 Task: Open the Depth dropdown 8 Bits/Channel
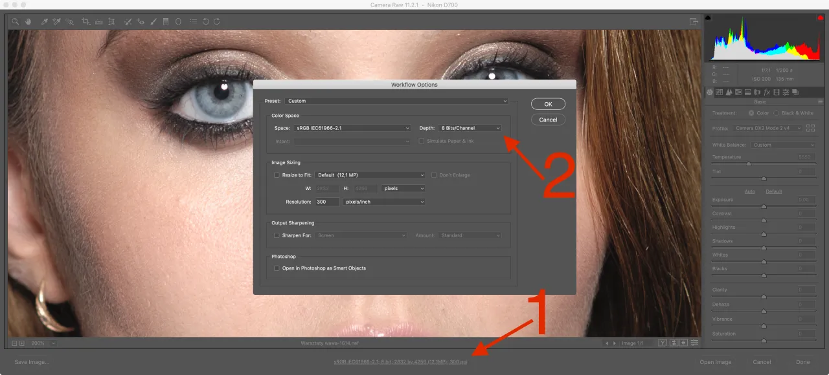tap(470, 128)
